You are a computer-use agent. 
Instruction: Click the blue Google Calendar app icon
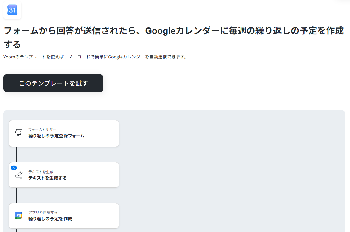coord(12,10)
